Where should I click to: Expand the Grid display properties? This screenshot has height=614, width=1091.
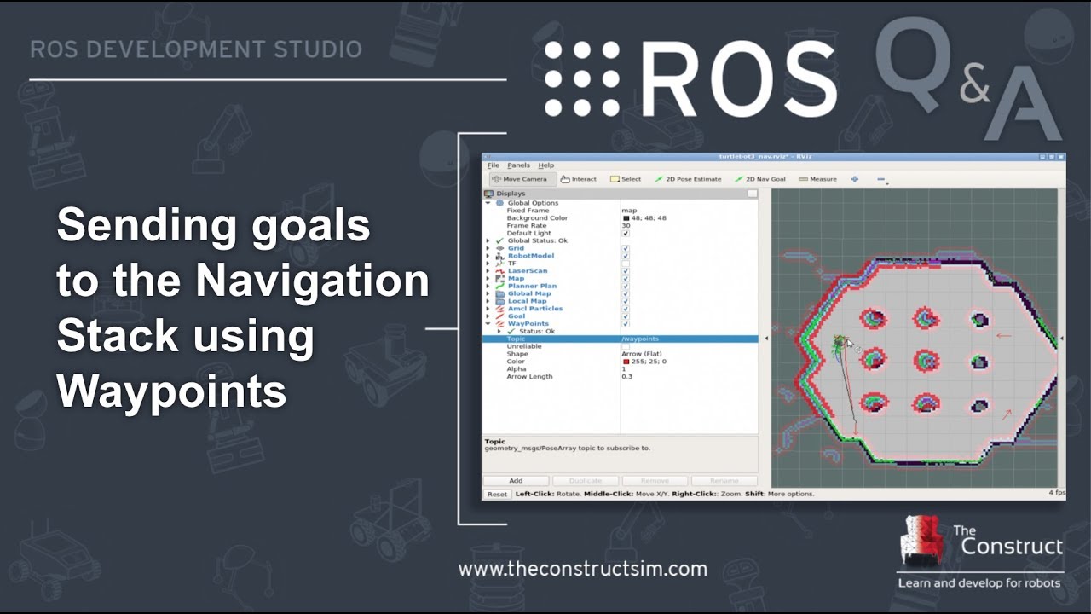point(488,248)
